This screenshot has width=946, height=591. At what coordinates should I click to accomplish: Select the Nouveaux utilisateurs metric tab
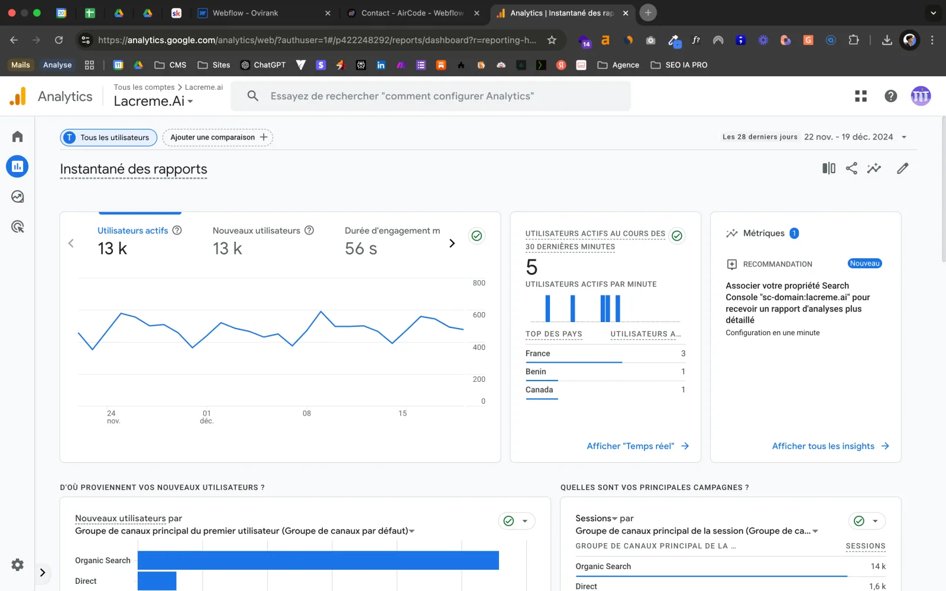[263, 241]
